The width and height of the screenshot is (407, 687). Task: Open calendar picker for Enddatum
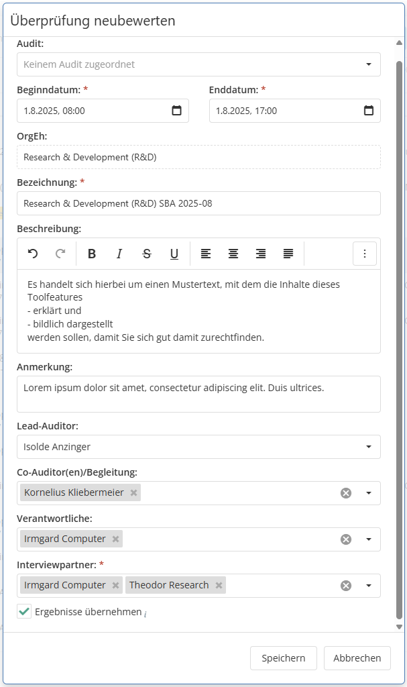(x=369, y=111)
